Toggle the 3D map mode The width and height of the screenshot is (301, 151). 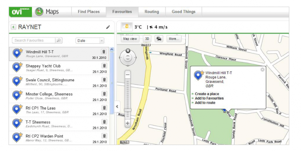[147, 39]
